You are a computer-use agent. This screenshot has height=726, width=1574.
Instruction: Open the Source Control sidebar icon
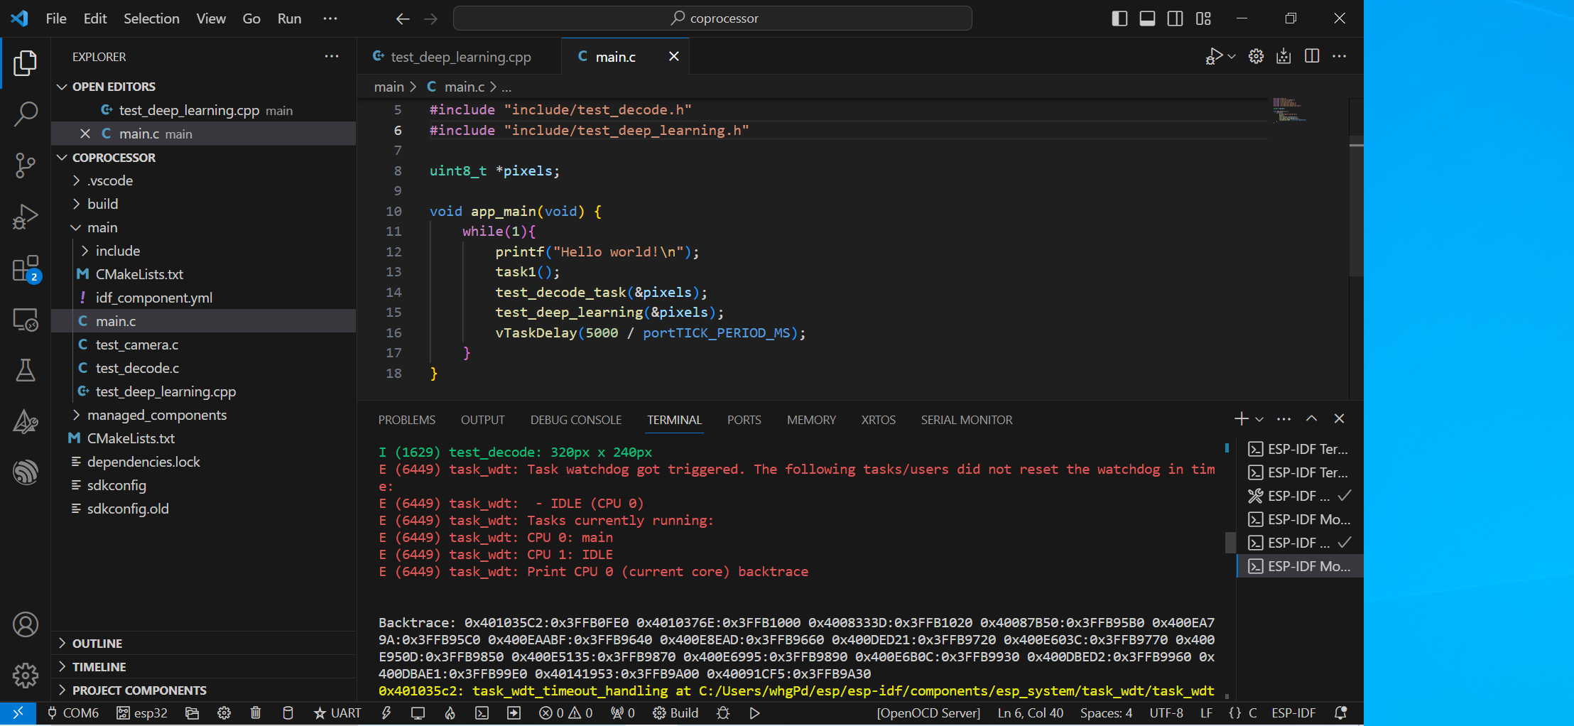[26, 165]
